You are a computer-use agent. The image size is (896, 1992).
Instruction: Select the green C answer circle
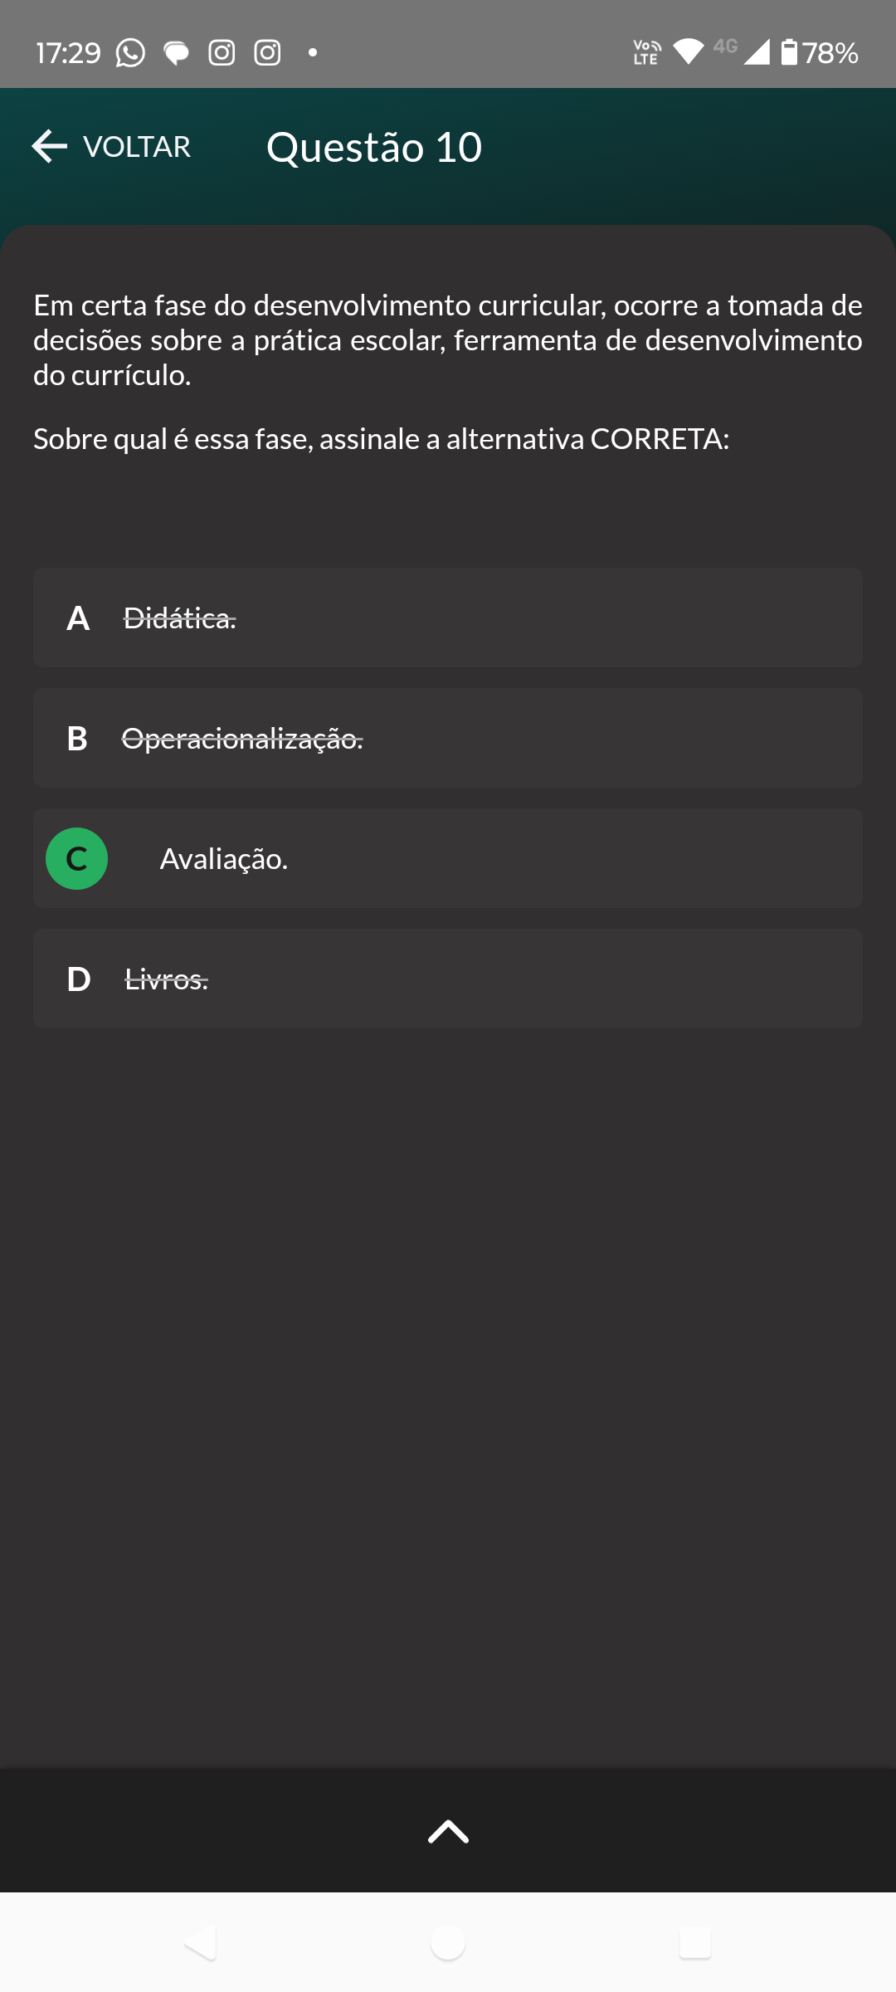[x=76, y=858]
